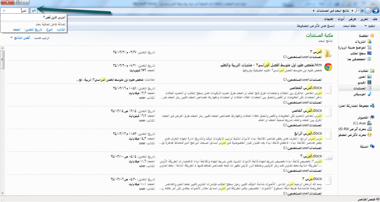Image resolution: width=380 pixels, height=202 pixels.
Task: Open the Chrome htm file icon
Action: (329, 68)
